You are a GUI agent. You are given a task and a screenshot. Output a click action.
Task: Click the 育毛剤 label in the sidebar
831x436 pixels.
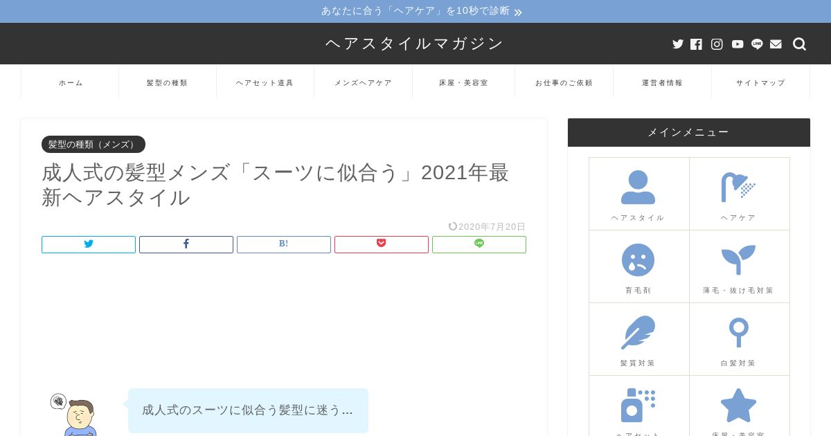pos(638,290)
